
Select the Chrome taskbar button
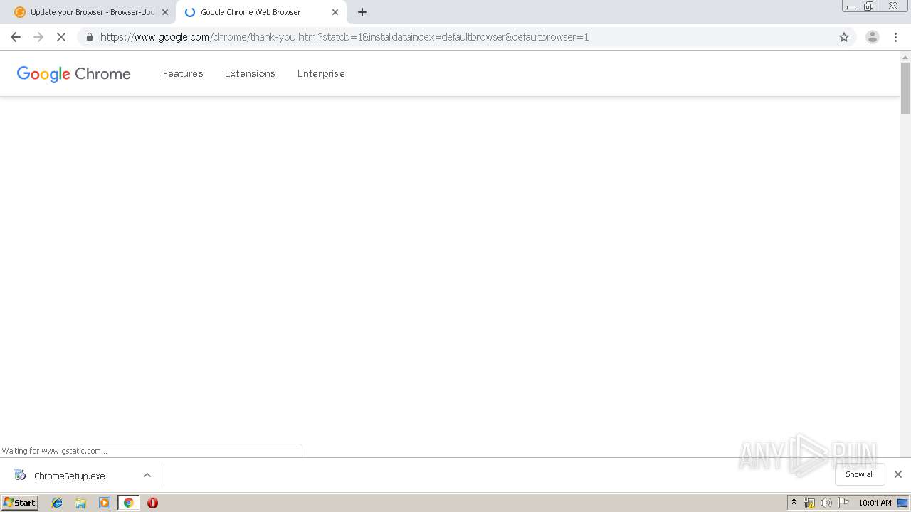click(128, 503)
